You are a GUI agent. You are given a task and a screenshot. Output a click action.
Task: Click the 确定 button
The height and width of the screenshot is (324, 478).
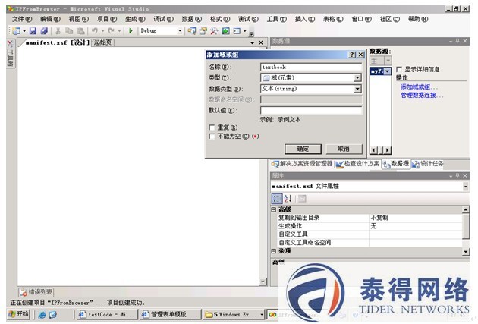[303, 149]
